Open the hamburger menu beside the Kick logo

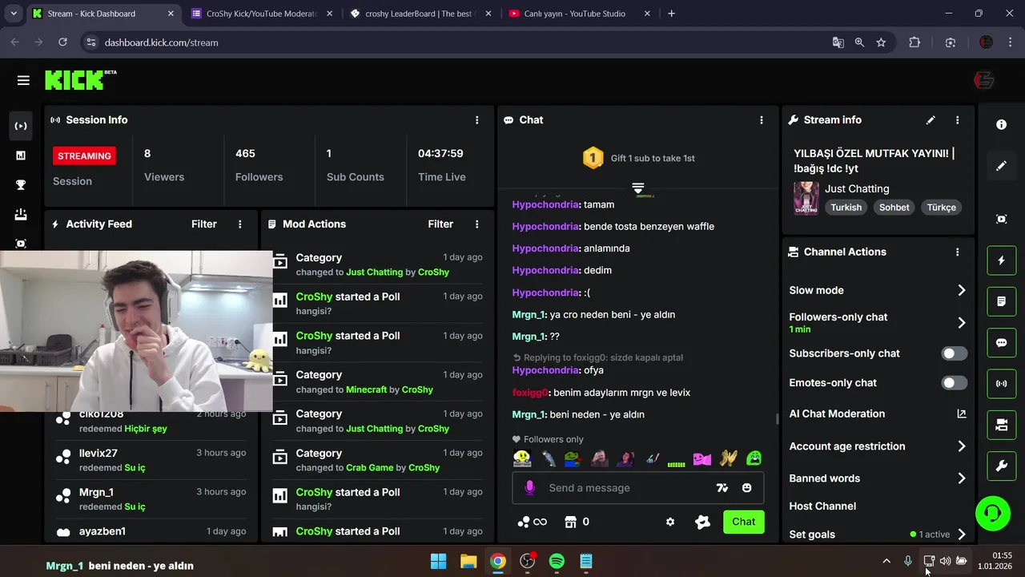point(23,80)
